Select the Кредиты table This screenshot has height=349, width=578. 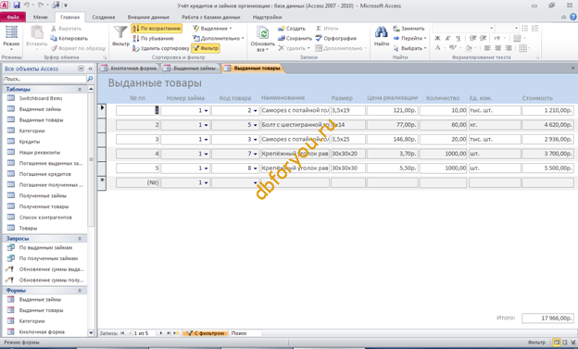point(30,142)
